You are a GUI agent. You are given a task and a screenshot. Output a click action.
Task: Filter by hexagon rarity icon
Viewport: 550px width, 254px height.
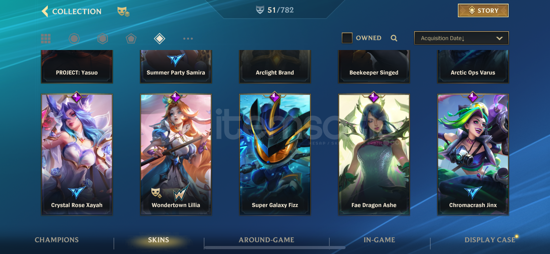click(103, 39)
